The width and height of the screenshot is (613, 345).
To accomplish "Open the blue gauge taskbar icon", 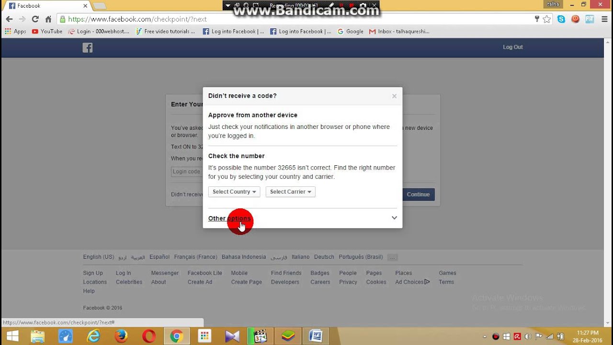I will click(66, 336).
